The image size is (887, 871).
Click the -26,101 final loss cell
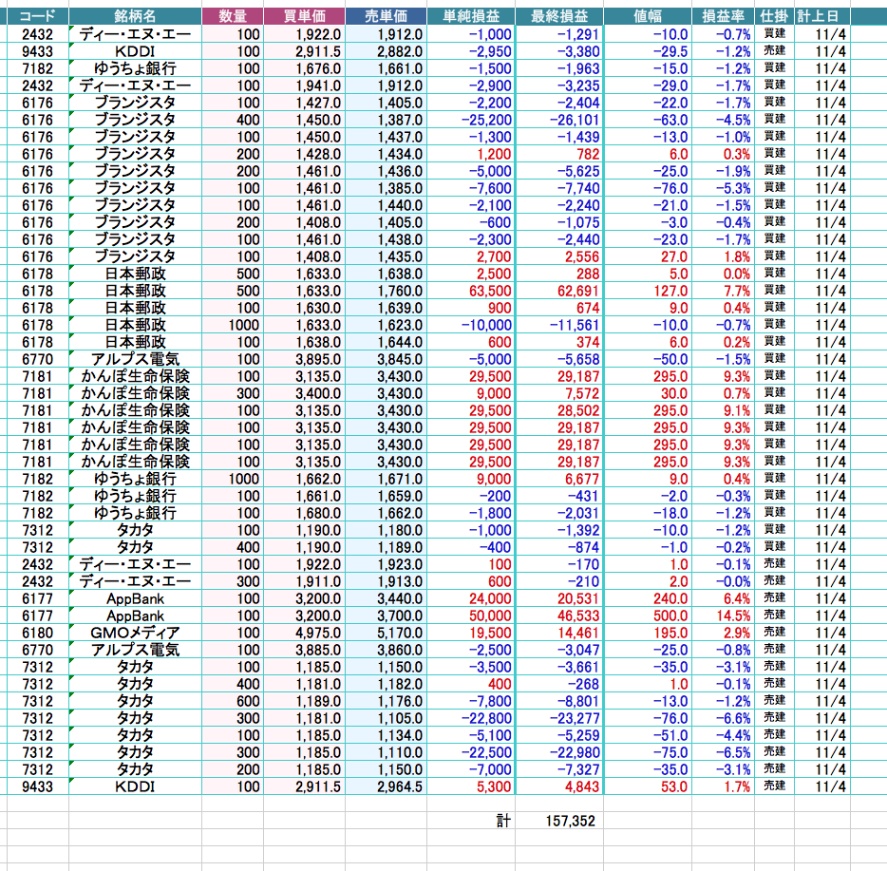pos(558,120)
